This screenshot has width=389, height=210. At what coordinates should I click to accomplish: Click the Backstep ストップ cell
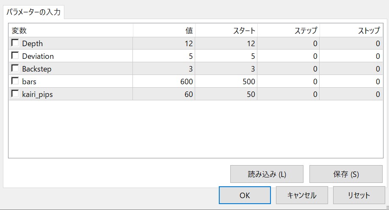[351, 69]
